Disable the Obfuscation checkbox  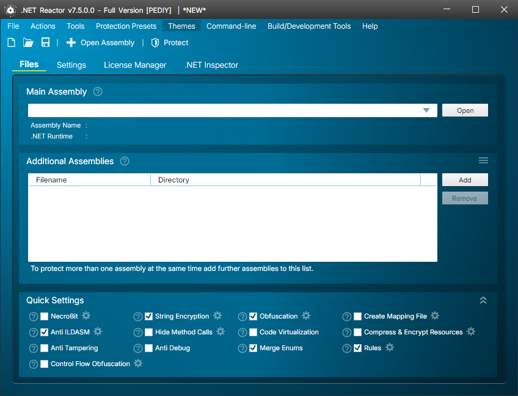(253, 316)
